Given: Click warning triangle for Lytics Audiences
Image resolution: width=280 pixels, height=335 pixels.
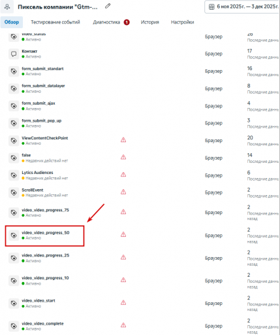Looking at the screenshot, I should click(123, 175).
